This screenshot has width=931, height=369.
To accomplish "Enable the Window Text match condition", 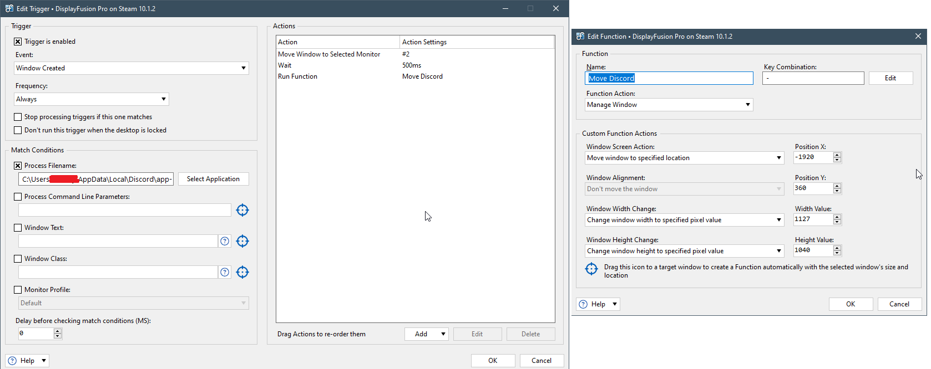I will 18,228.
